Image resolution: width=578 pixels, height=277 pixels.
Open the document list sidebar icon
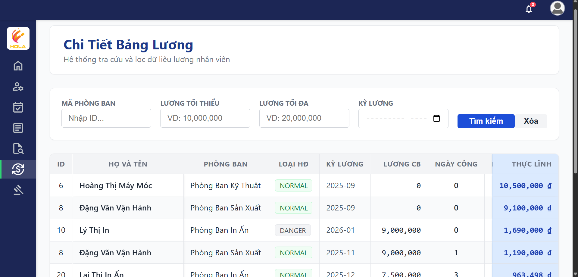point(18,128)
